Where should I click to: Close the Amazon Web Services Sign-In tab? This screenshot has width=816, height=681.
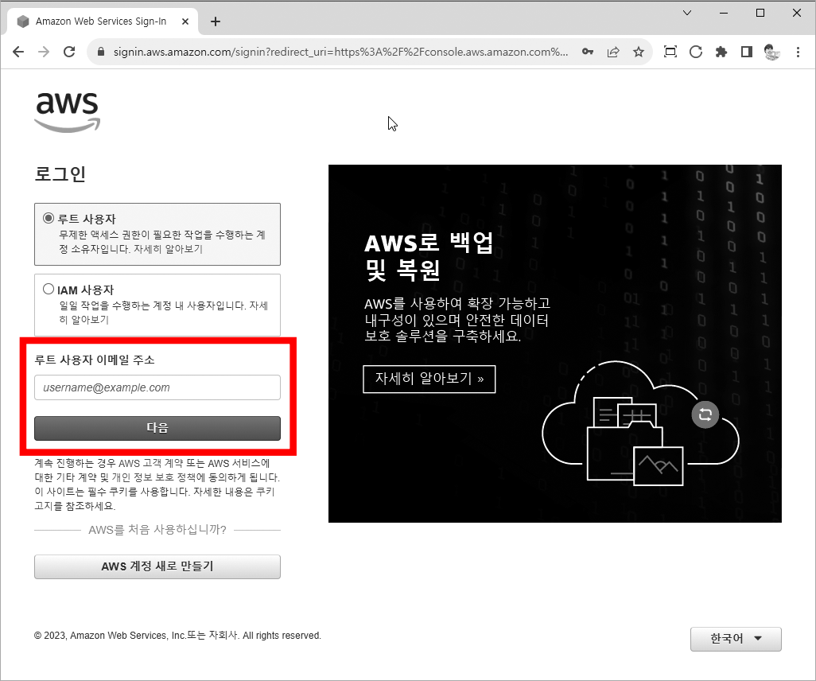click(x=185, y=21)
